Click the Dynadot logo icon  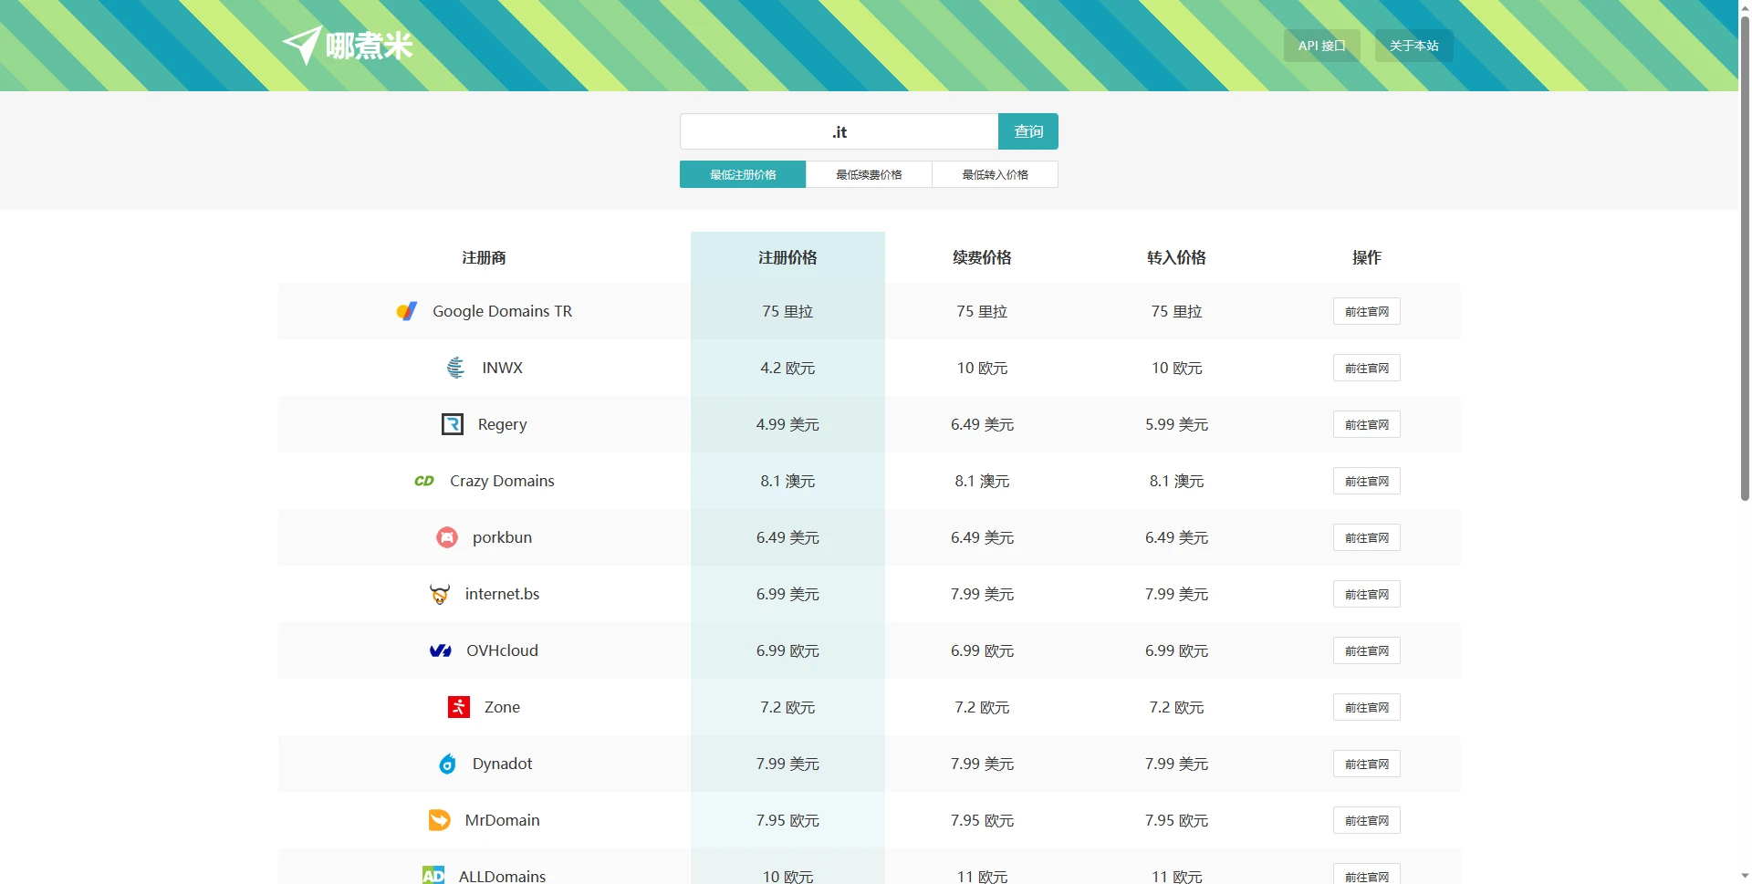[447, 764]
